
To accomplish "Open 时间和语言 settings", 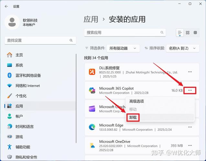I will [x=40, y=127].
